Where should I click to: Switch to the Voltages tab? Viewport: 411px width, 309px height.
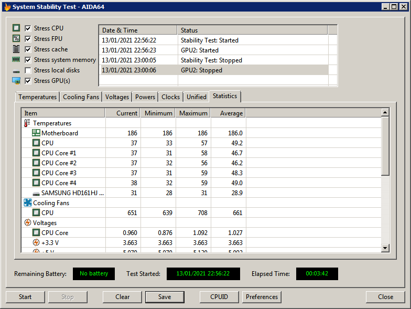pyautogui.click(x=117, y=97)
